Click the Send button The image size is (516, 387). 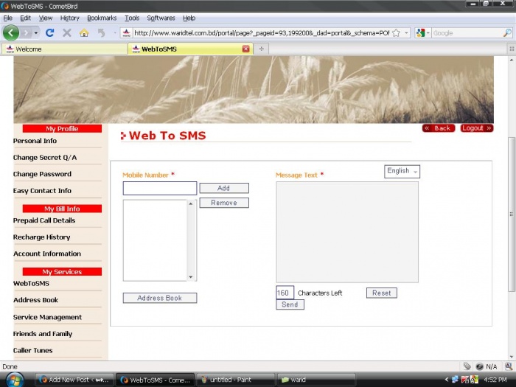click(290, 304)
